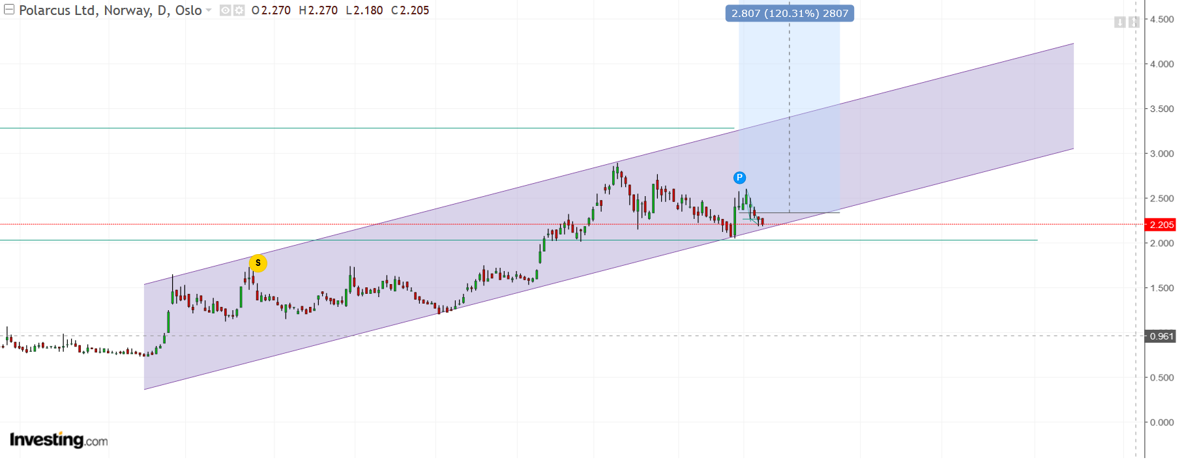
Task: Click the maximize pane double-arrow icon
Action: [1133, 22]
